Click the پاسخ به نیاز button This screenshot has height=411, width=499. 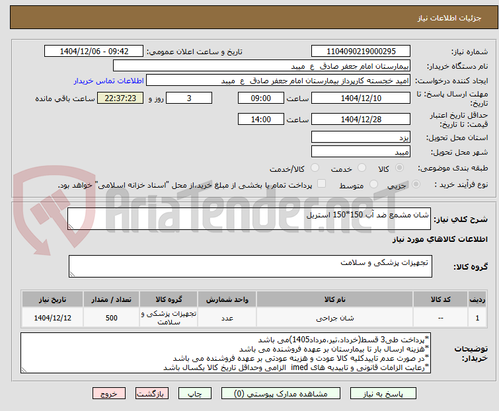[x=383, y=394]
